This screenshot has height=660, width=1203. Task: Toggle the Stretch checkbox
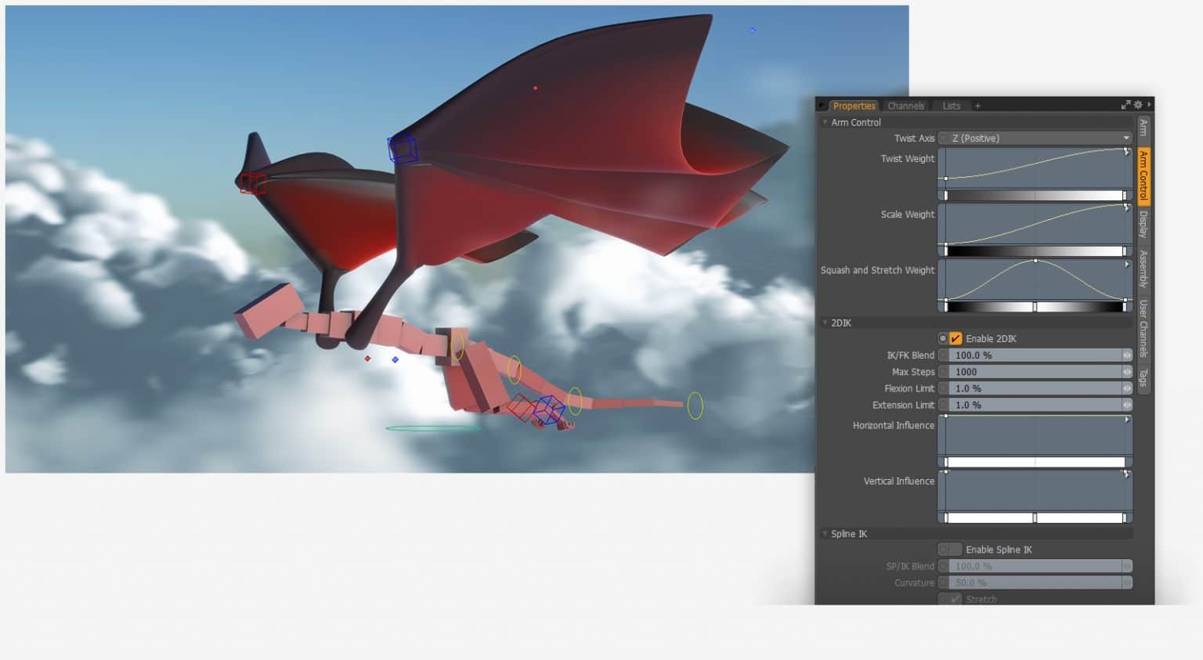tap(955, 597)
